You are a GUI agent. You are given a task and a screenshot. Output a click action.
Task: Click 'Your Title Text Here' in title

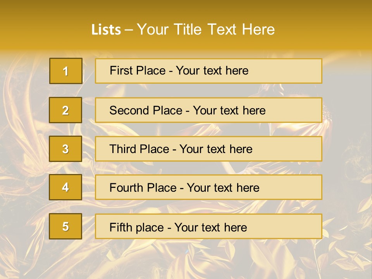pyautogui.click(x=206, y=29)
